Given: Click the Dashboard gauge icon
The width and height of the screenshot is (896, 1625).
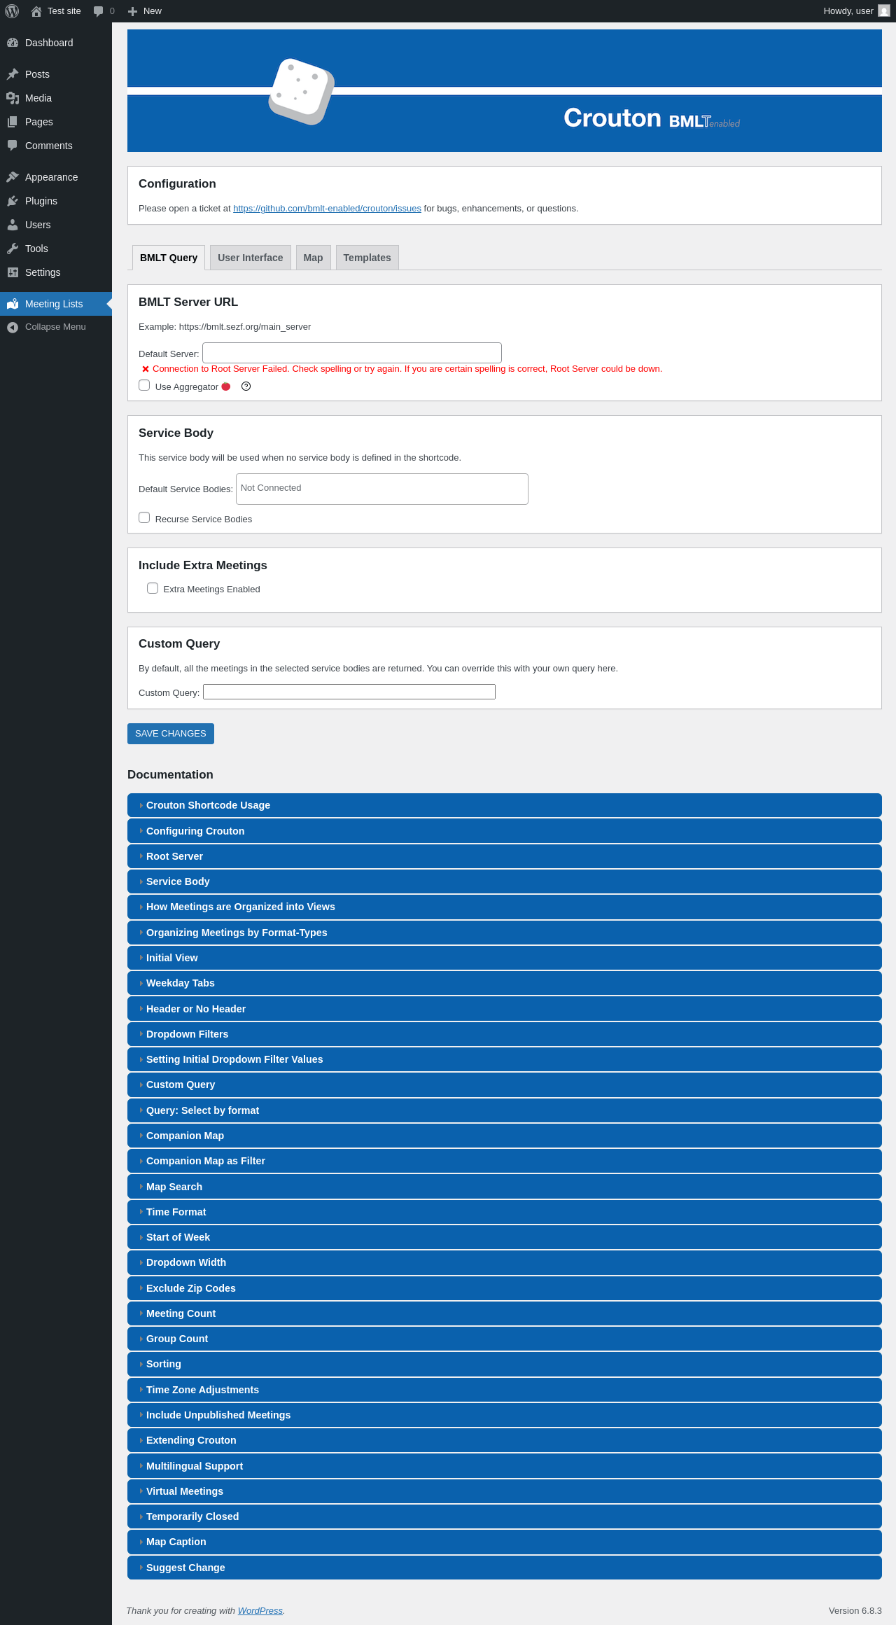Looking at the screenshot, I should click(13, 43).
